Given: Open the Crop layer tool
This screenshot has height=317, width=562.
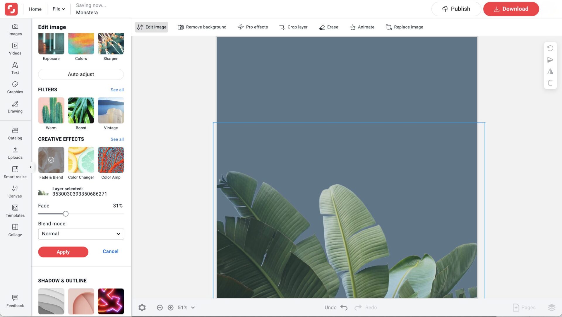Looking at the screenshot, I should point(294,27).
